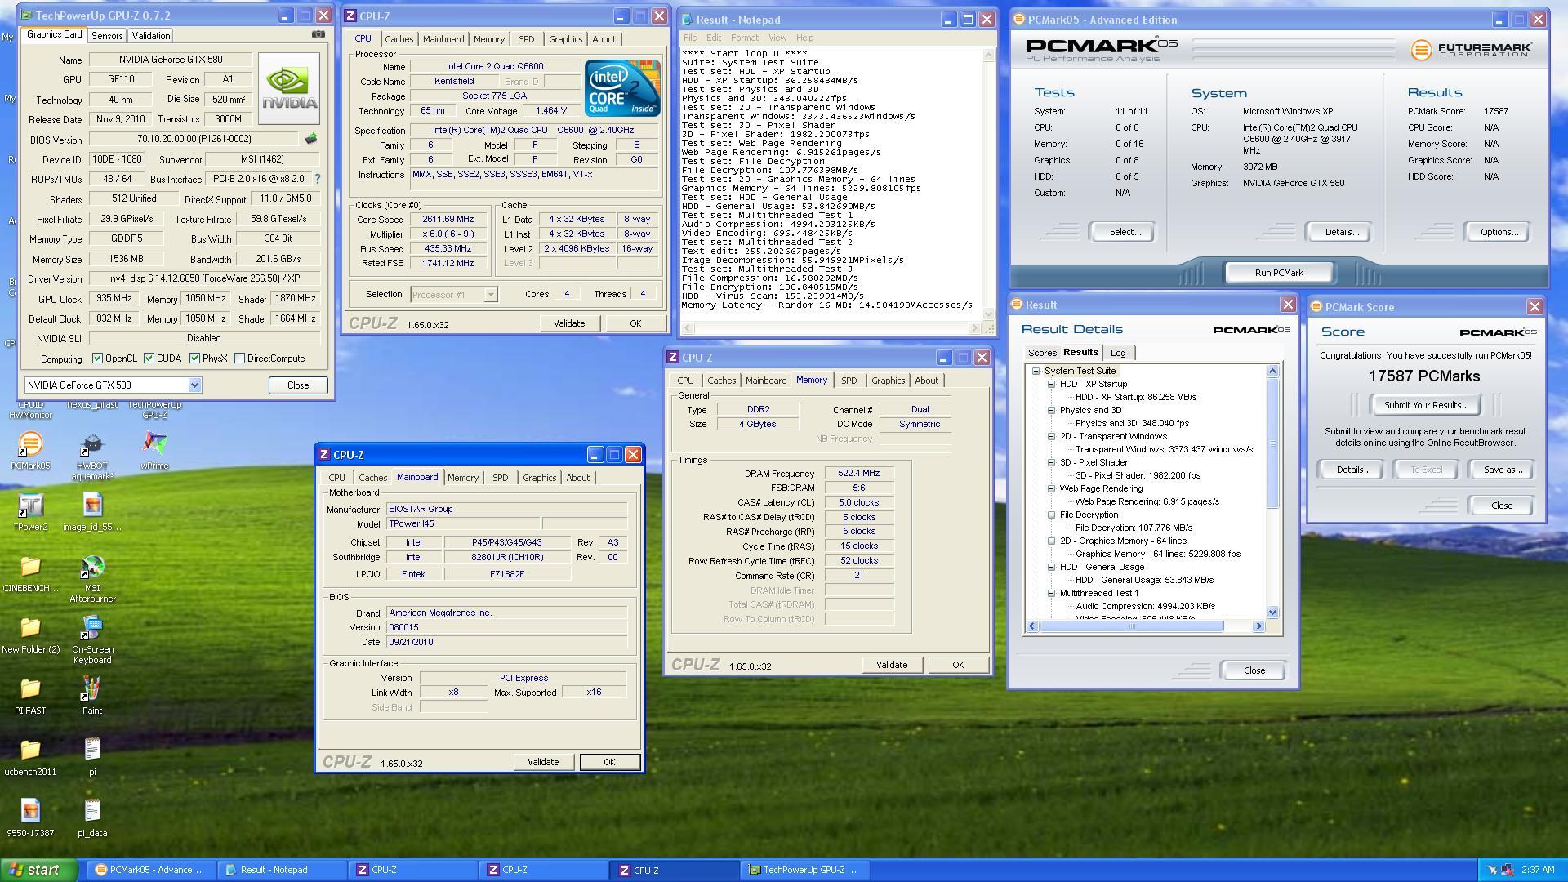Switch to Result - Notepad taskbar item

283,870
